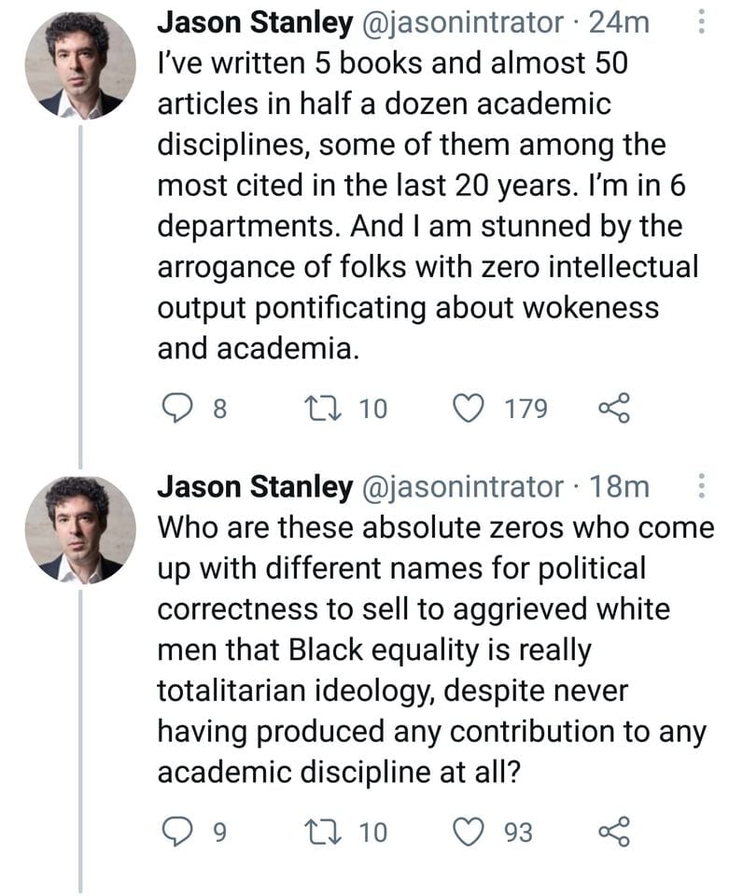Open the 18m timestamp link
The image size is (743, 896).
[x=618, y=486]
